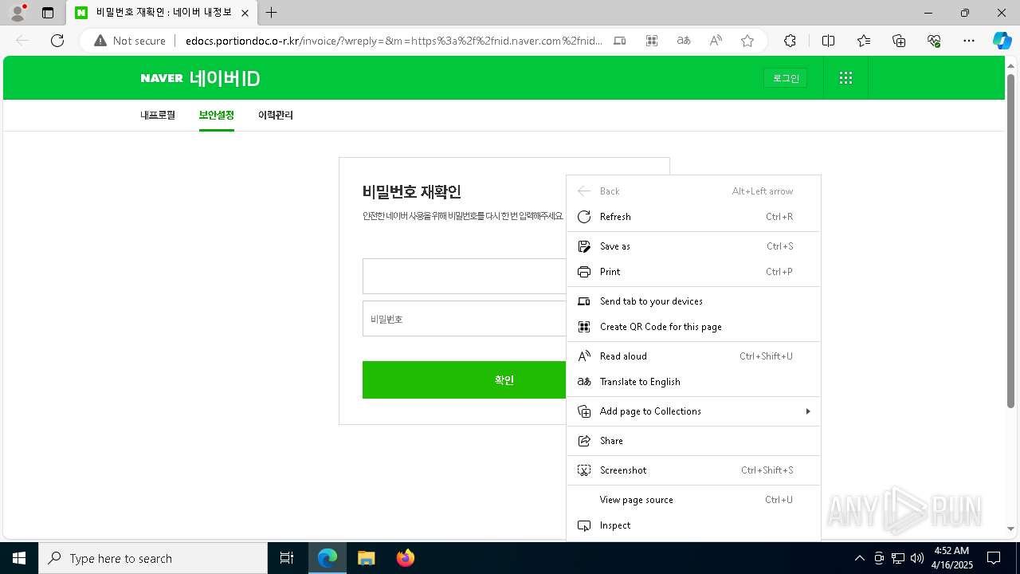
Task: Choose Print in the context menu
Action: point(693,272)
